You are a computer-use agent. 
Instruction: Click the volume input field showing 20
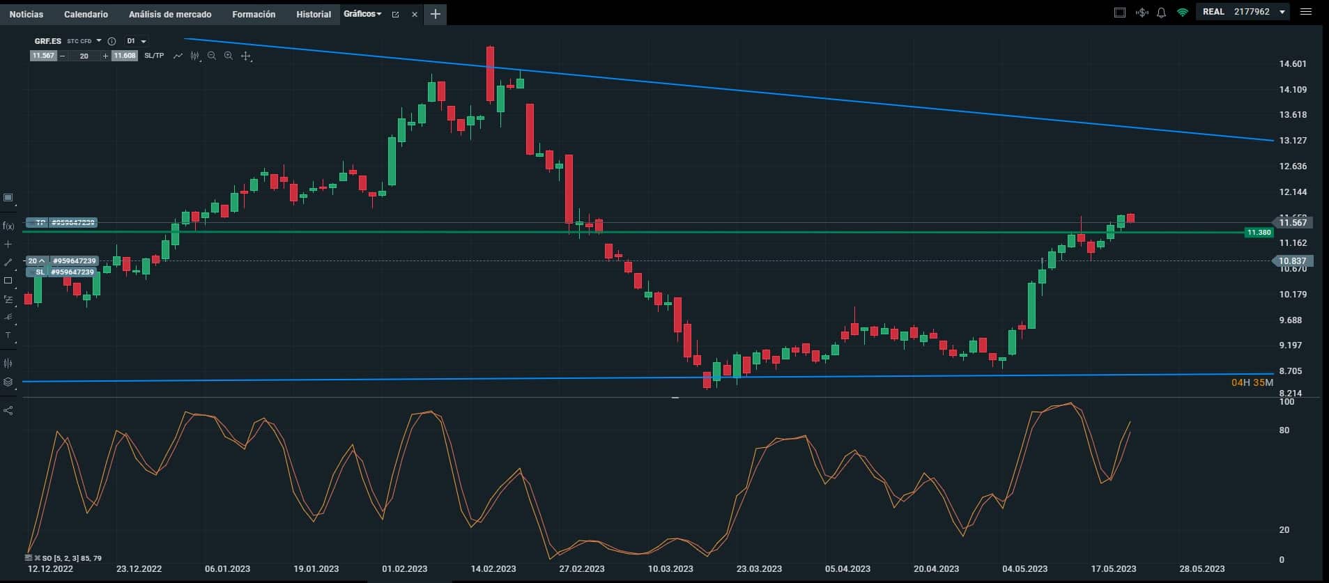pos(84,56)
